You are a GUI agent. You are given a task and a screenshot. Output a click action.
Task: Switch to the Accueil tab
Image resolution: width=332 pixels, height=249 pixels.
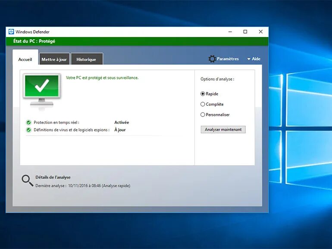25,59
